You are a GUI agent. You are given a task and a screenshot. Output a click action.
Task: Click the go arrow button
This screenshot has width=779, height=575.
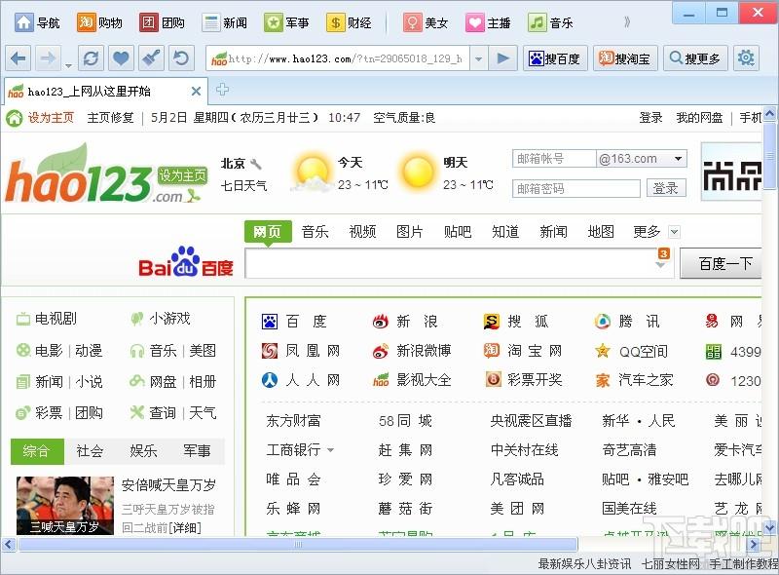pyautogui.click(x=502, y=58)
